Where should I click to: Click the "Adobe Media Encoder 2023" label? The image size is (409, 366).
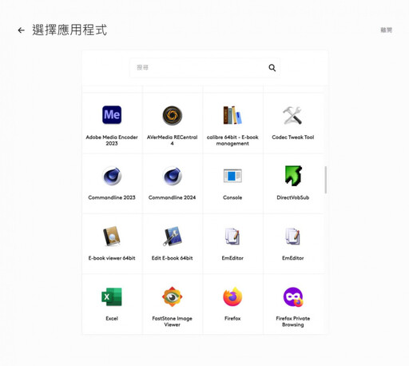[x=112, y=141]
